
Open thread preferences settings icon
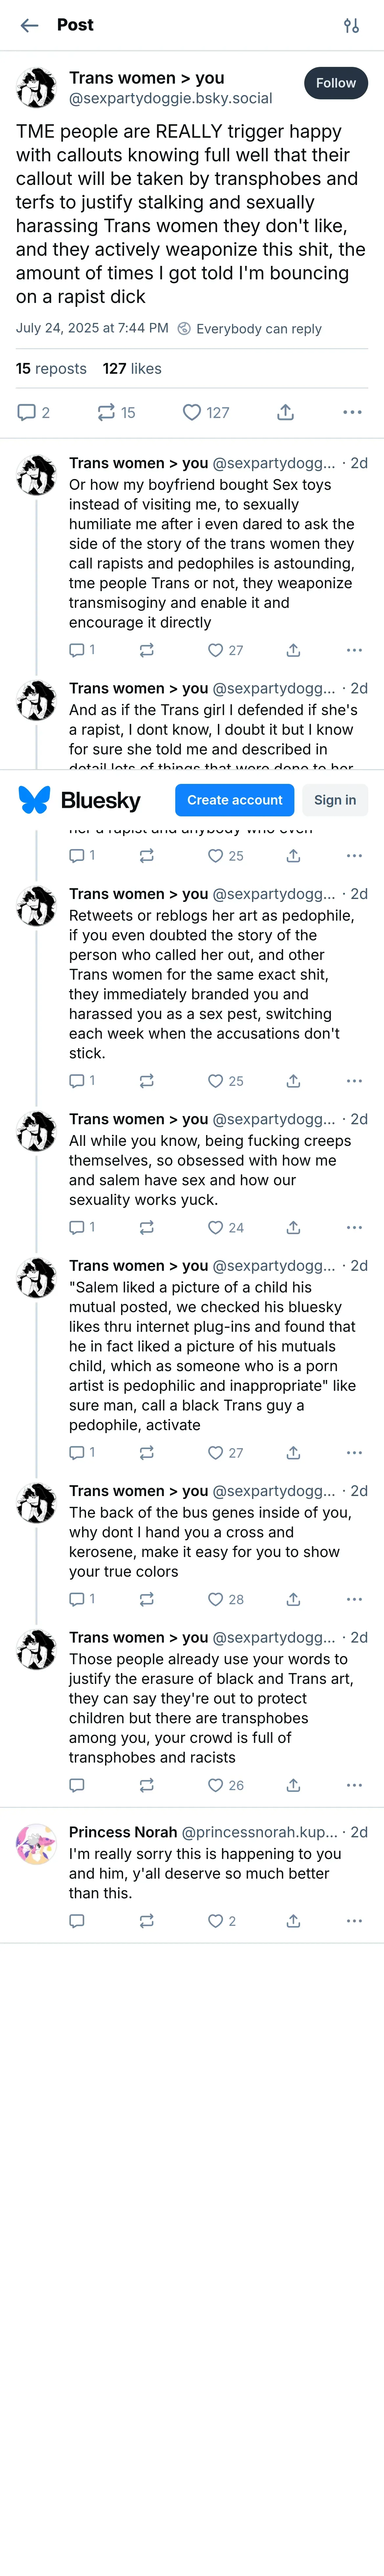351,26
